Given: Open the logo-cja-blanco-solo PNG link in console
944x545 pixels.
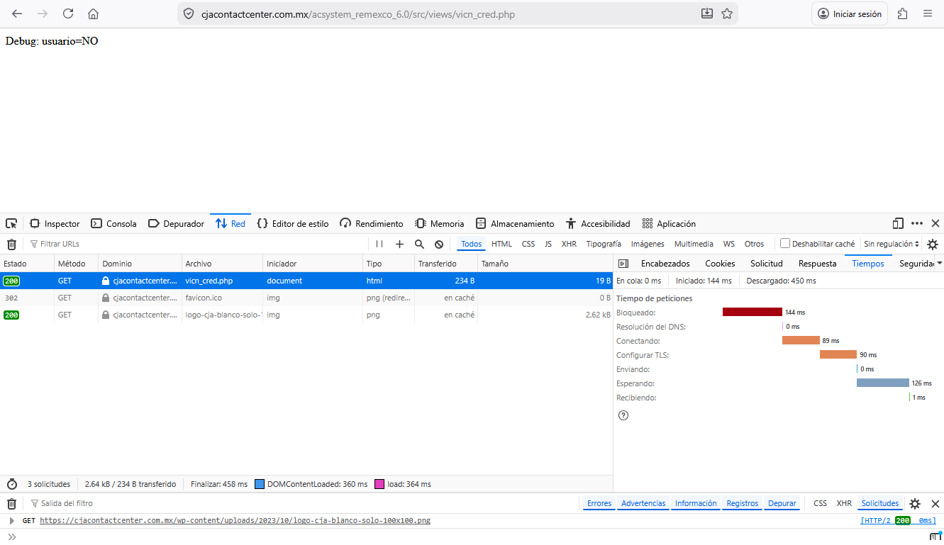Looking at the screenshot, I should (235, 520).
